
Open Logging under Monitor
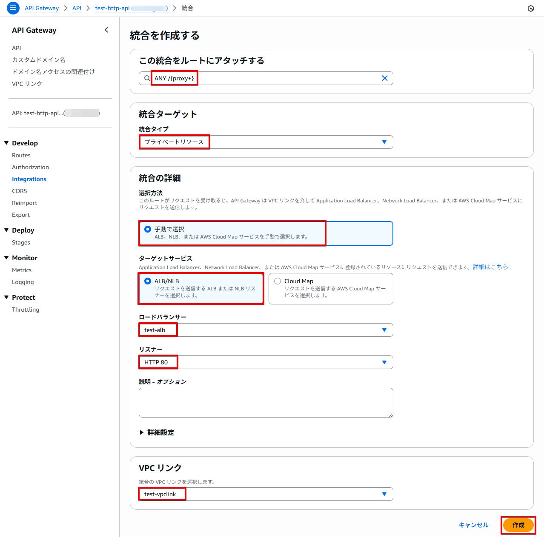point(23,282)
